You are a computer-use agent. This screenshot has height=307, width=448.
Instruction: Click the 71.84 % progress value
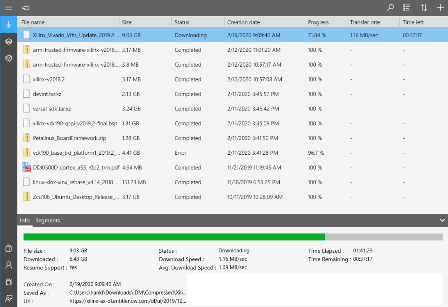pos(317,35)
